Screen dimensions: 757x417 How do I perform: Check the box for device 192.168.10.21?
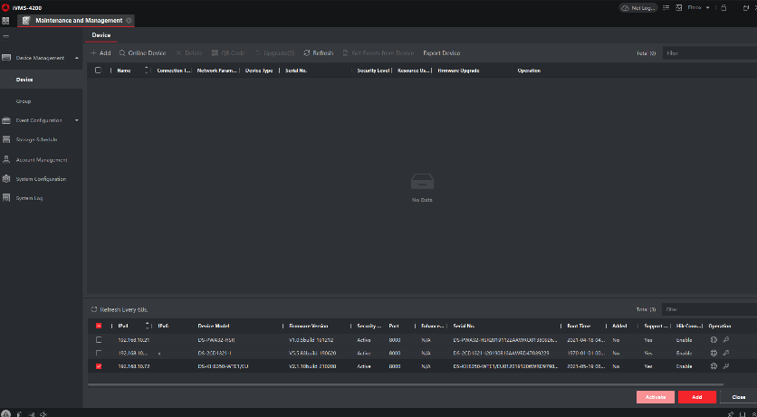coord(99,339)
